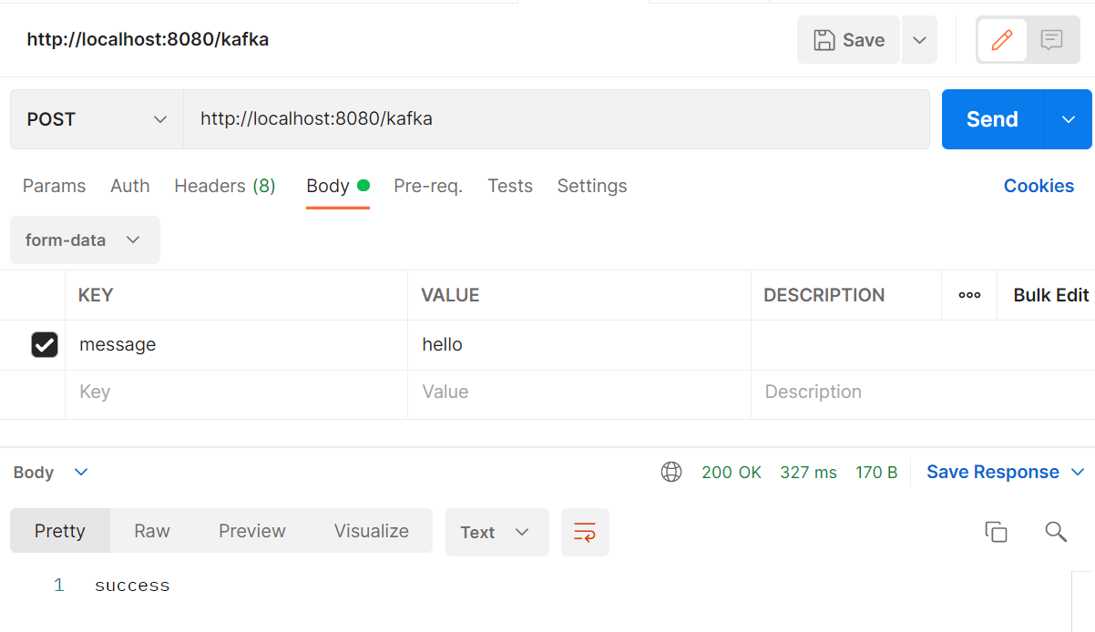The height and width of the screenshot is (632, 1095).
Task: Open the Save options dropdown arrow
Action: click(919, 40)
